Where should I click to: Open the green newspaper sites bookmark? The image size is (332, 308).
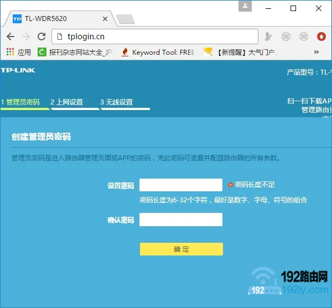[x=74, y=53]
